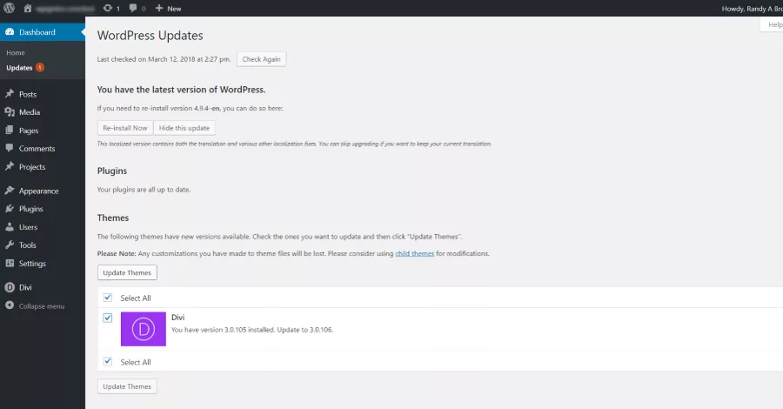Click the Pages icon in sidebar
Viewport: 783px width, 409px height.
point(10,131)
